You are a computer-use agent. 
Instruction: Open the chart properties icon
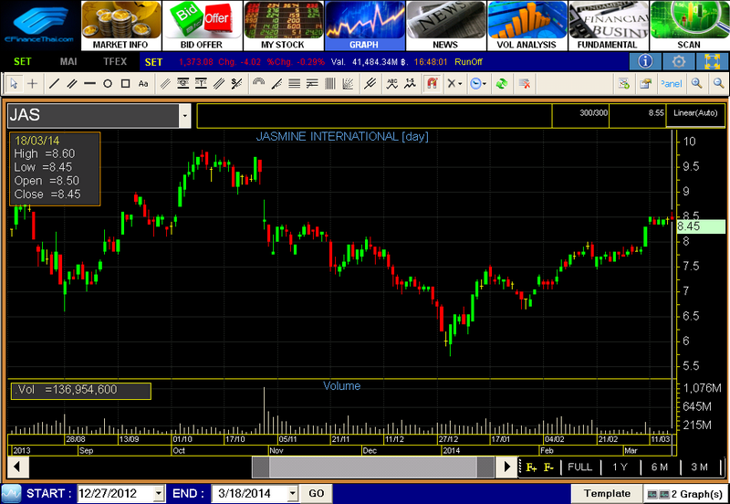click(x=645, y=84)
